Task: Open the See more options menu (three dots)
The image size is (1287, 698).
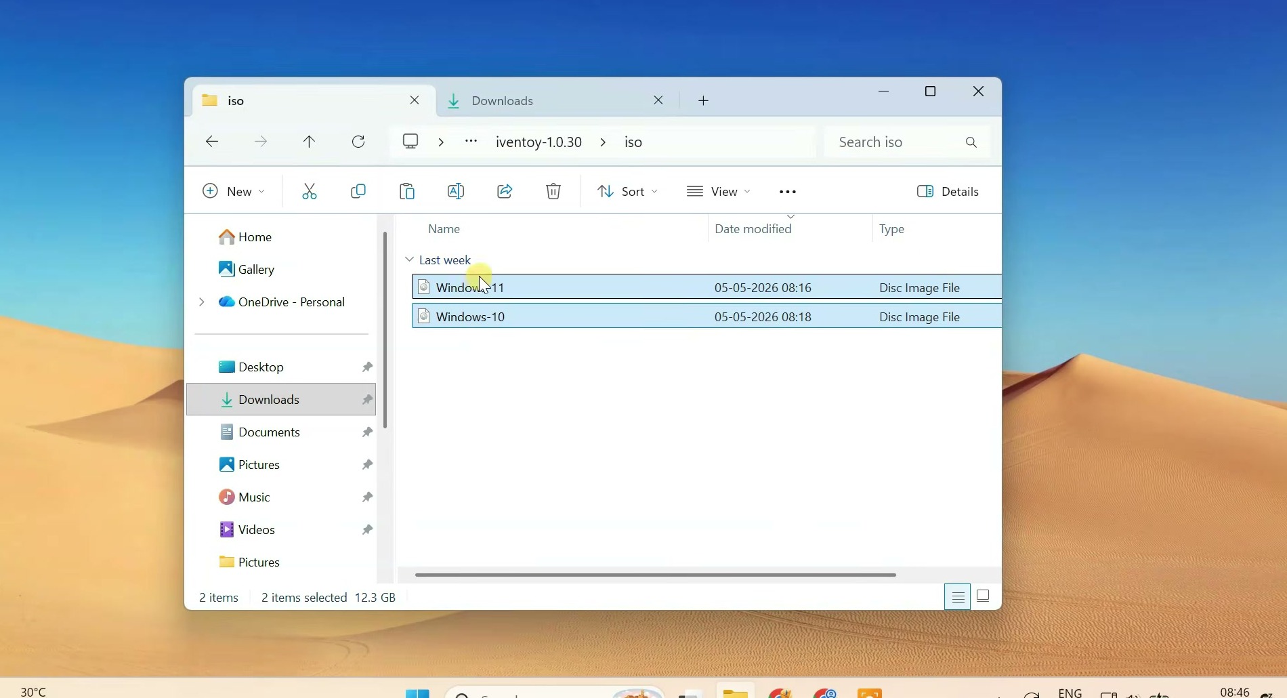Action: tap(788, 192)
